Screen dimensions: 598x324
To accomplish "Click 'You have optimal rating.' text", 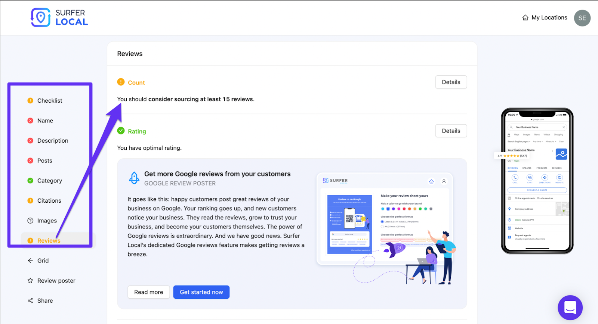I will [149, 148].
